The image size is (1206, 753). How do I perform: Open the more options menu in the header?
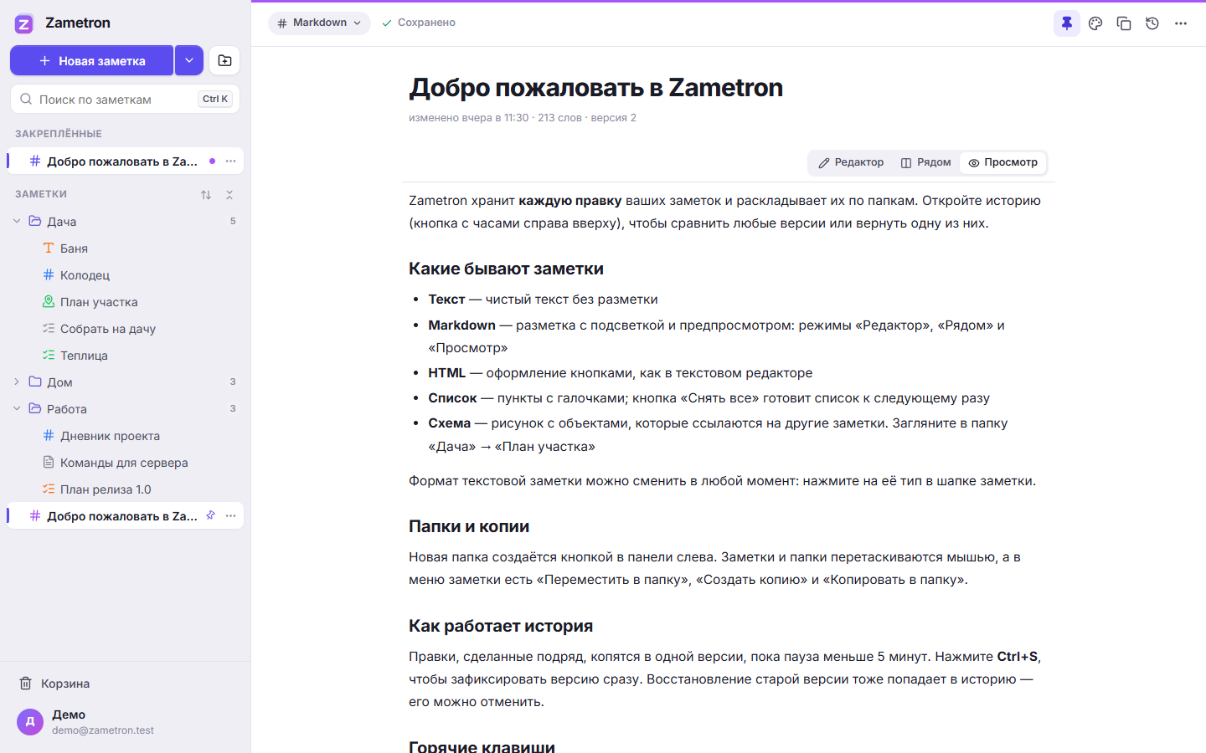point(1181,23)
